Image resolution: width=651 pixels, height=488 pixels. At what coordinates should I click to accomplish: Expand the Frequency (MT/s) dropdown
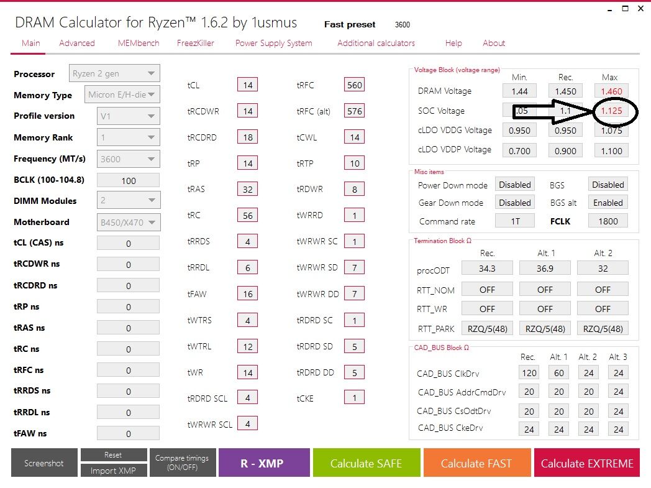coord(129,159)
